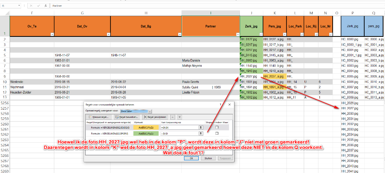Open the 'Deze tabel' rules scope dropdown
This screenshot has height=173, width=385.
150,111
